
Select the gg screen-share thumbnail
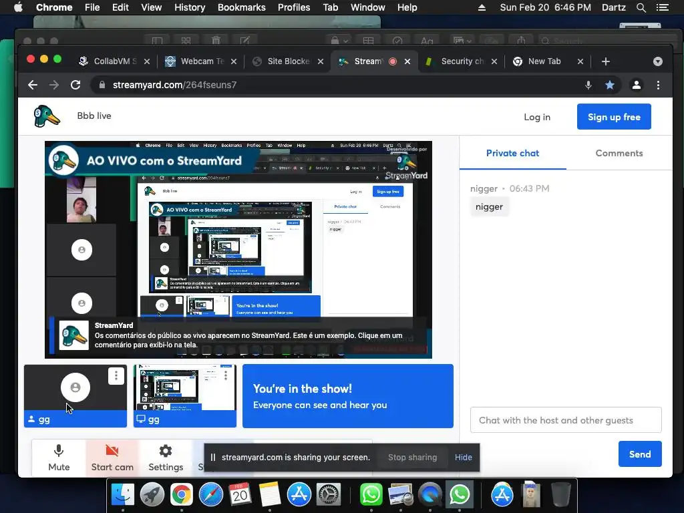(x=185, y=395)
